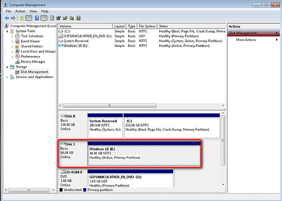
Task: Click the open folder toolbar icon
Action: pos(65,18)
